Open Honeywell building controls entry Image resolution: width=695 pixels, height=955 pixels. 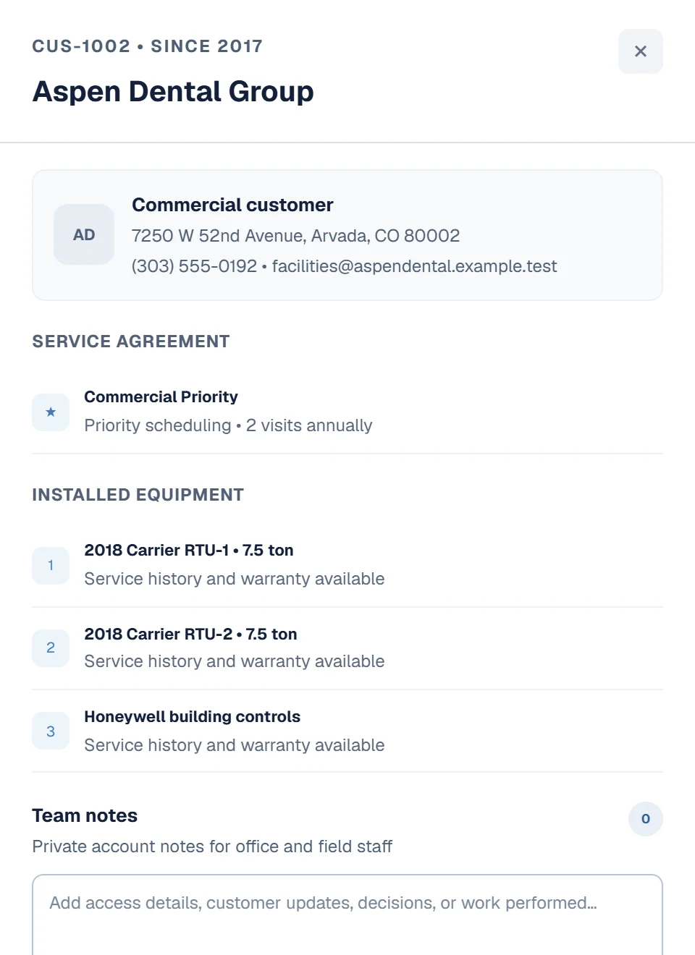point(347,731)
